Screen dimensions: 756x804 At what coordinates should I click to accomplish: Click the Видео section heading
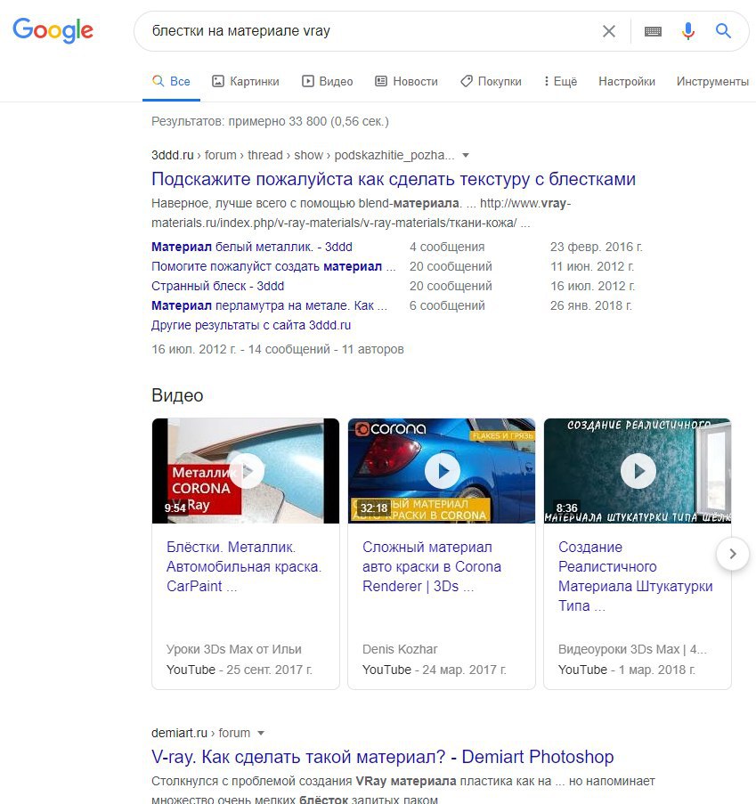(x=177, y=395)
